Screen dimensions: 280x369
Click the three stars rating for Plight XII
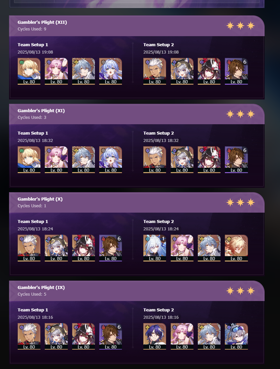point(240,26)
